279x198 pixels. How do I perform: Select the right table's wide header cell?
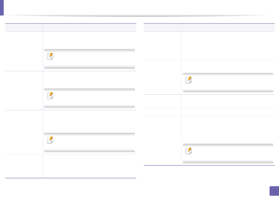click(228, 28)
